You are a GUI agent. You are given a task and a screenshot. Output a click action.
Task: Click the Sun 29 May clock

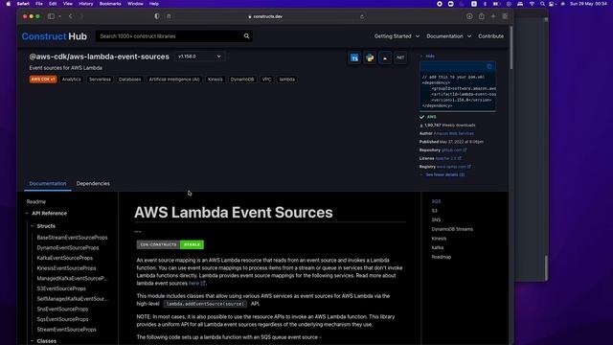(588, 4)
